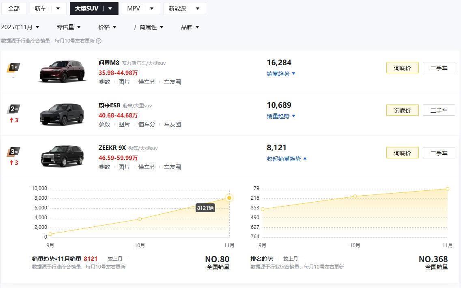
Task: Click the help question mark icon
Action: 99,41
